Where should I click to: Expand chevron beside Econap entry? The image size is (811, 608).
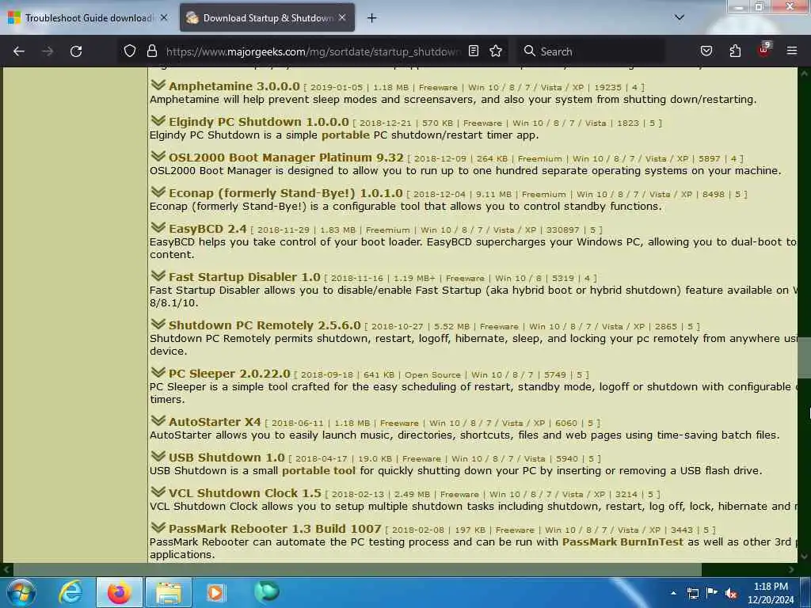(158, 192)
